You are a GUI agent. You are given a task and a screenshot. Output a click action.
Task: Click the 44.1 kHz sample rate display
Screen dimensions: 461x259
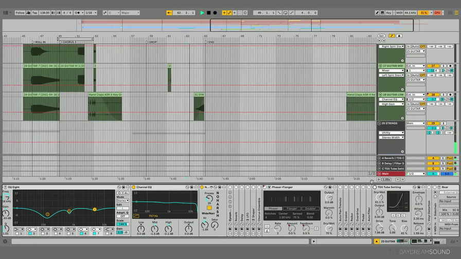(x=410, y=13)
